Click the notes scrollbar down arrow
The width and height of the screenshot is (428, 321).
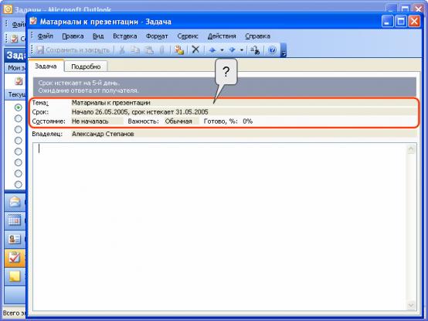411,305
